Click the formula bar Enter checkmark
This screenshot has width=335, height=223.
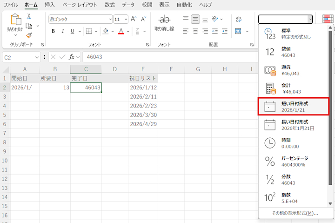pos(62,57)
